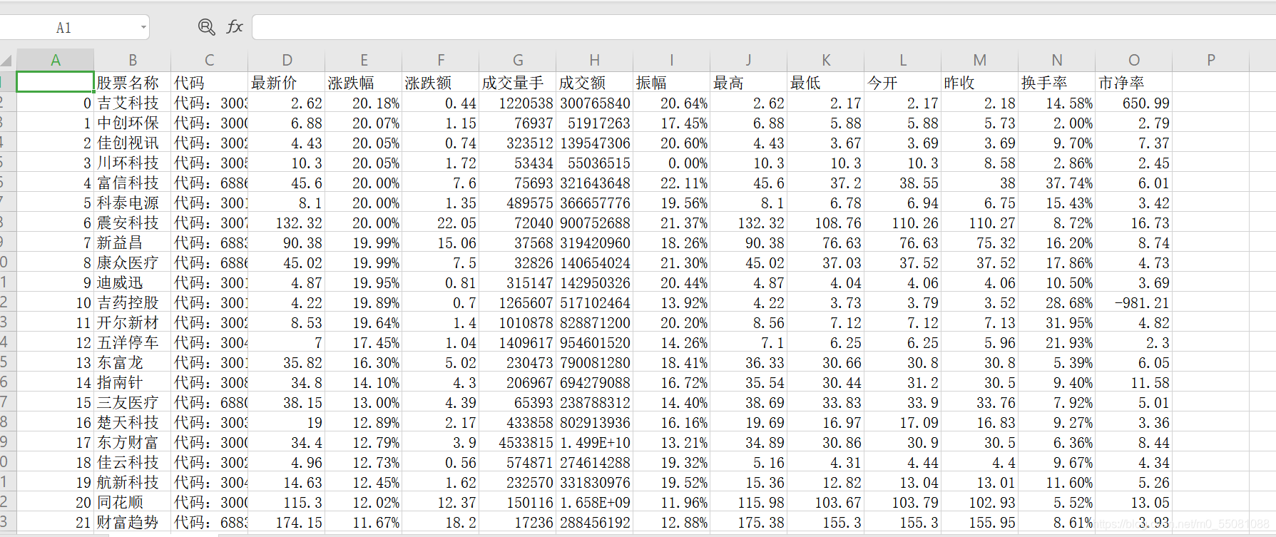Image resolution: width=1276 pixels, height=537 pixels.
Task: Select the cell 科泰电源
Action: (133, 203)
